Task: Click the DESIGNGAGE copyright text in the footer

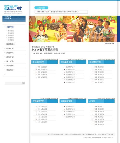Action: click(96, 138)
